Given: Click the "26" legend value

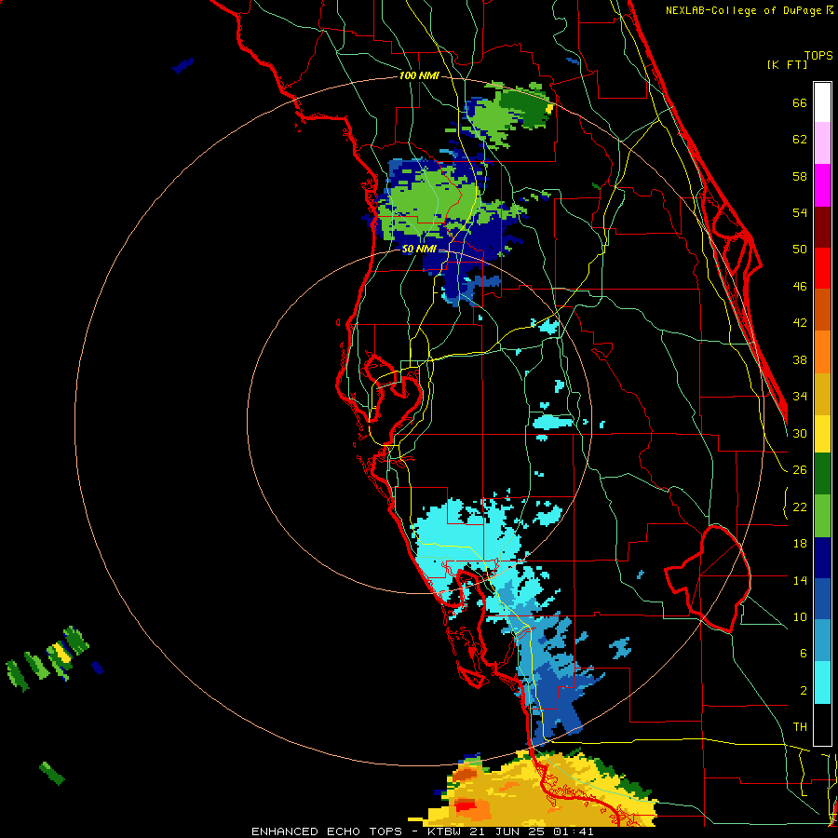Looking at the screenshot, I should (800, 470).
